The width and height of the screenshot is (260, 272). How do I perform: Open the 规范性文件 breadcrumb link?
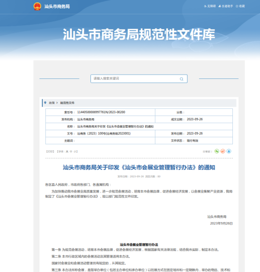point(67,103)
